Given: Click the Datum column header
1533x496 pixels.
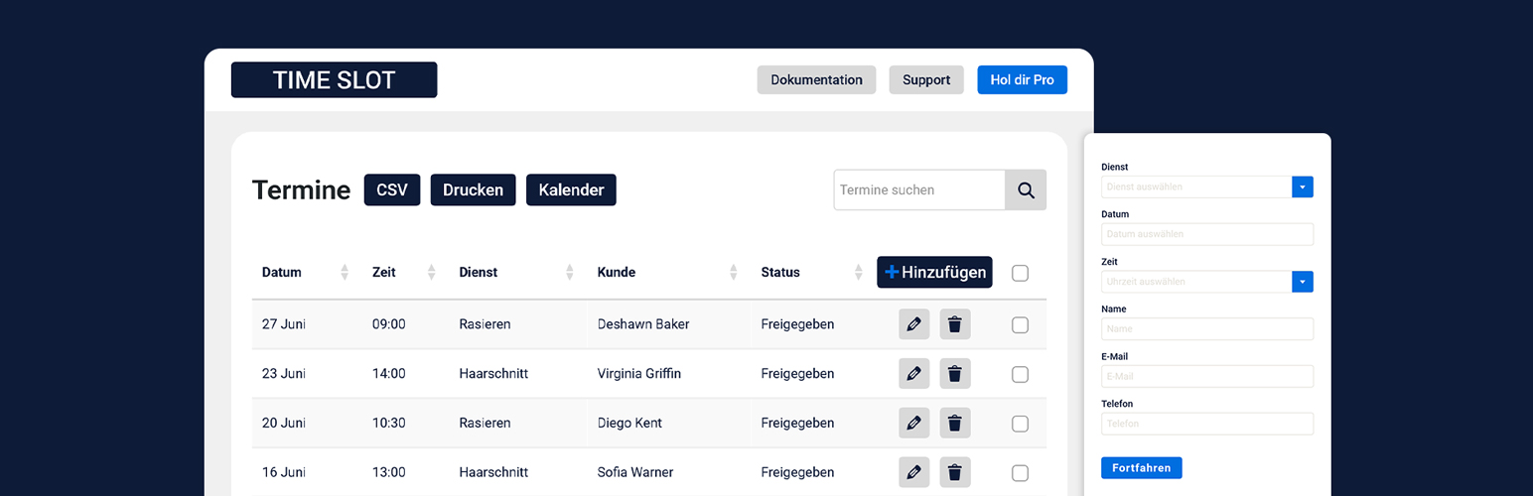Looking at the screenshot, I should (x=282, y=272).
